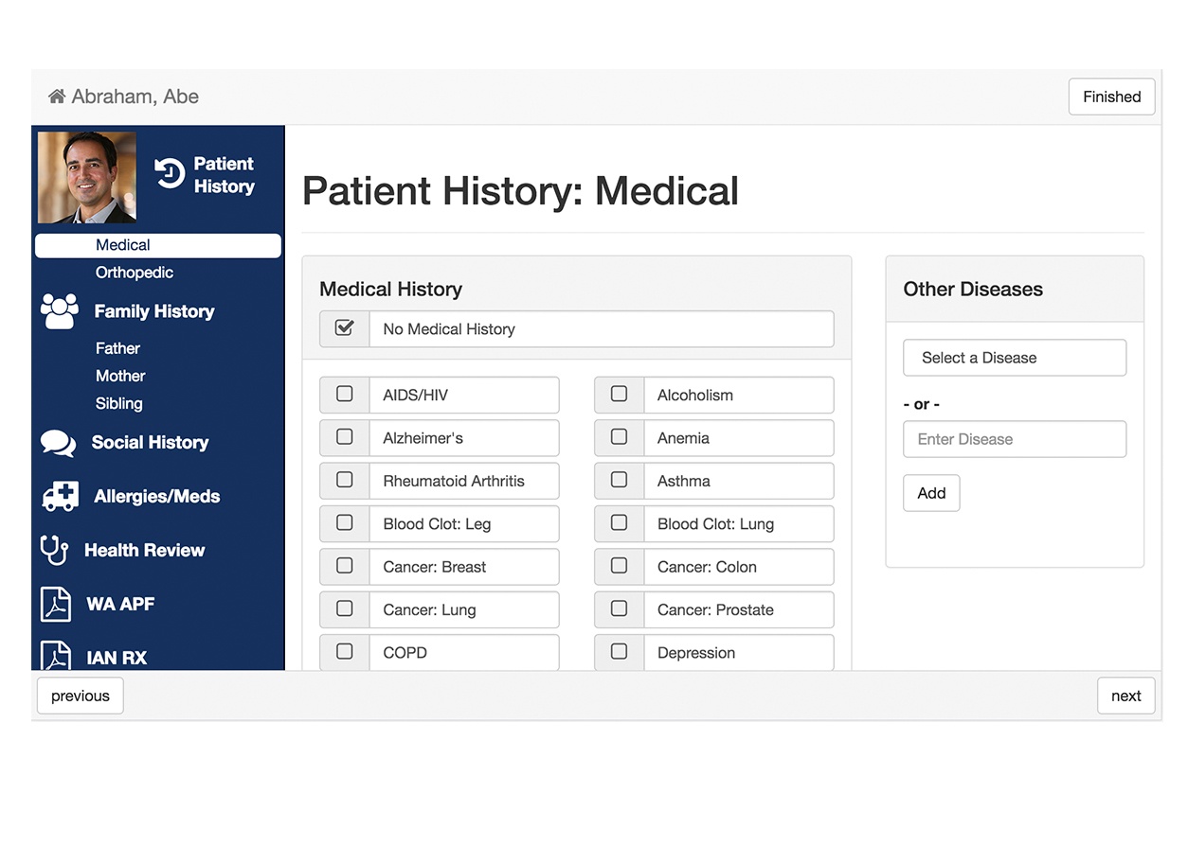The image size is (1188, 846).
Task: Click the Abraham, Abe patient name link
Action: [135, 97]
